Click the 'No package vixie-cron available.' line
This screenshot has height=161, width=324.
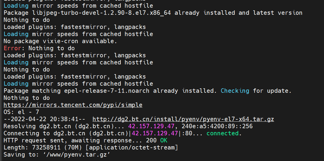pos(60,41)
